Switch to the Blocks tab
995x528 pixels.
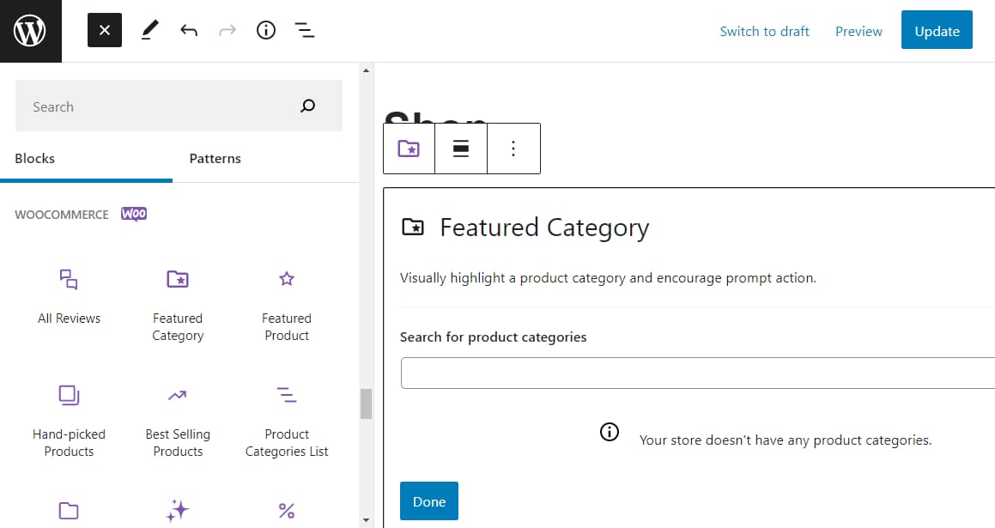click(34, 158)
